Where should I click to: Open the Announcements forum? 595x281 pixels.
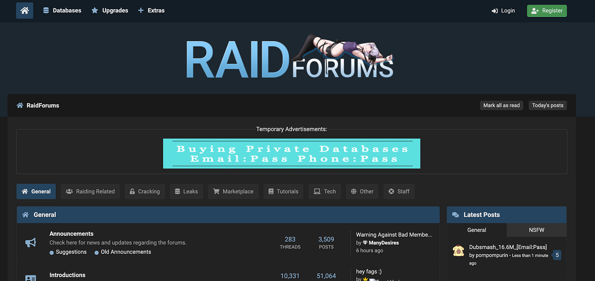pyautogui.click(x=71, y=234)
